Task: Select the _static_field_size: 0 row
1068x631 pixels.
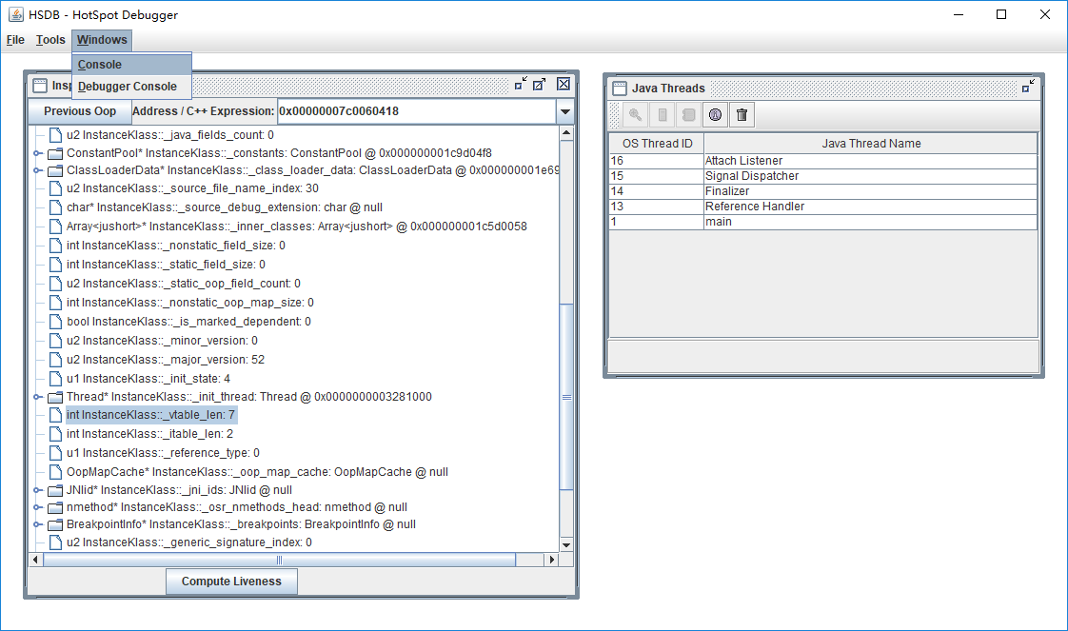Action: (x=166, y=265)
